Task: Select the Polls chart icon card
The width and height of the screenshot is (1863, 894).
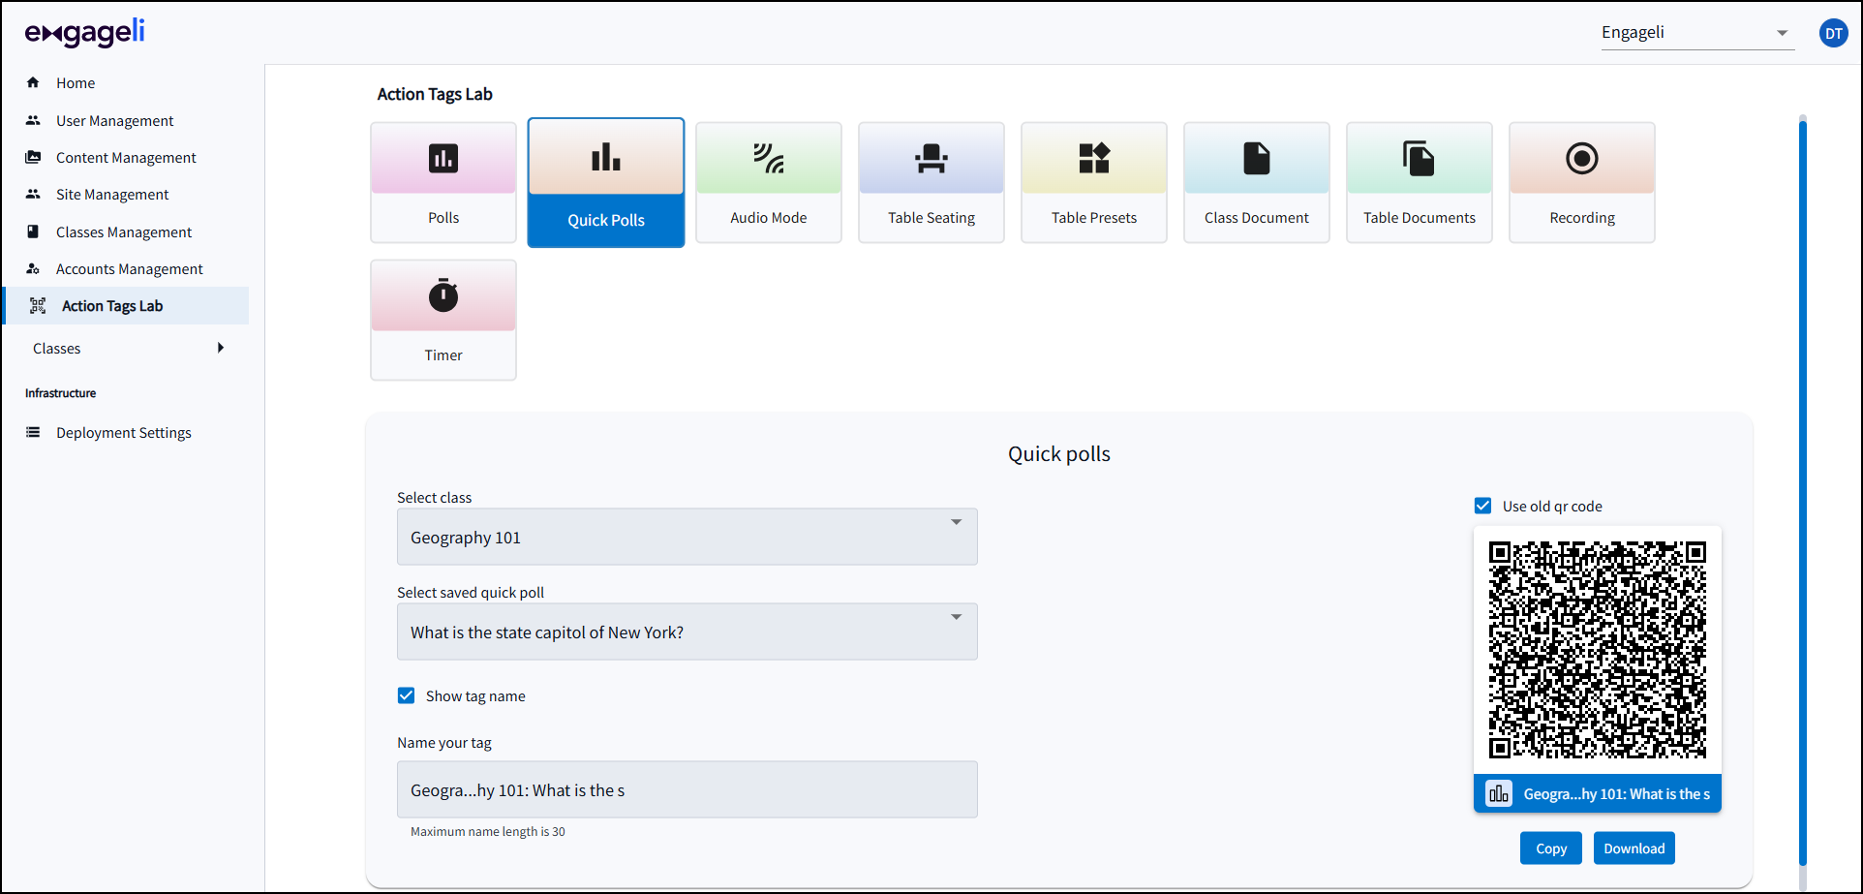Action: (443, 158)
